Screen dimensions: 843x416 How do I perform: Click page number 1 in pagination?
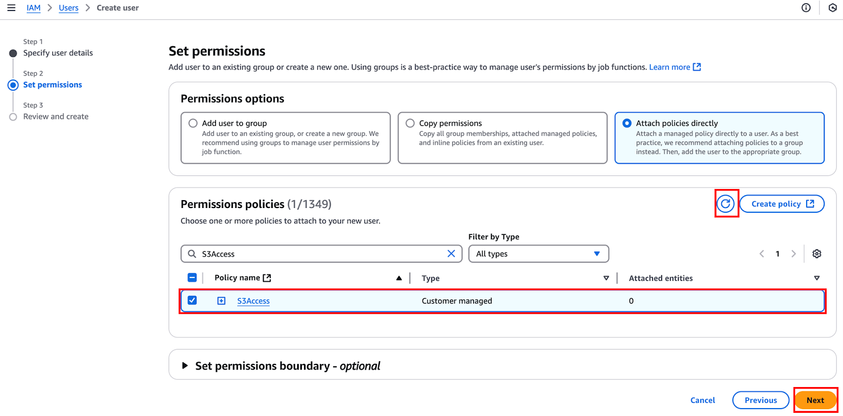point(778,254)
